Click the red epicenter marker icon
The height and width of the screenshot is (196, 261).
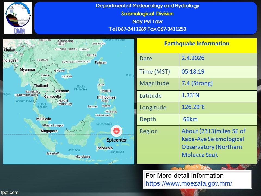(117, 131)
